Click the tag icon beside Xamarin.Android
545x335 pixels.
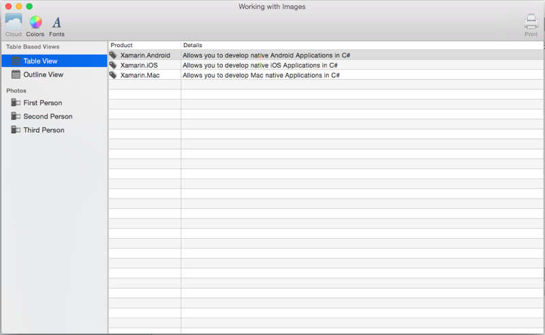(113, 55)
